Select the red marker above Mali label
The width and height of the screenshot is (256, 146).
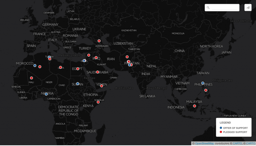31,78
